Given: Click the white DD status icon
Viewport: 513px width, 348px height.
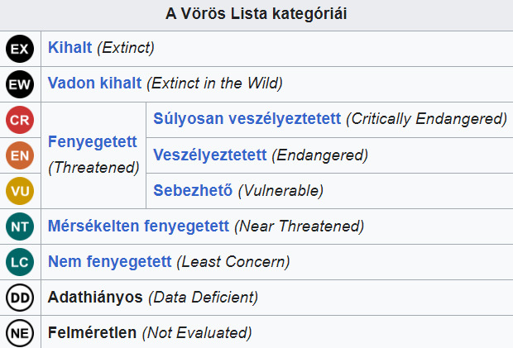Looking at the screenshot, I should 20,298.
